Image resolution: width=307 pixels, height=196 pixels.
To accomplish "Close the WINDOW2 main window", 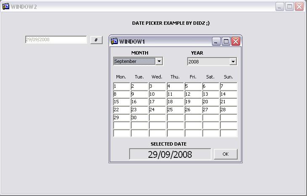I will 299,6.
